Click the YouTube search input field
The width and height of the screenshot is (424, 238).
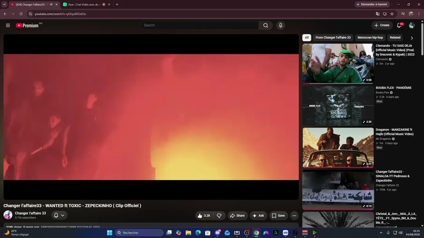[x=199, y=25]
